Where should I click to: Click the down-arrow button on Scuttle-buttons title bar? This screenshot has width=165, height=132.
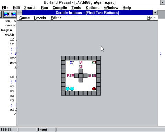(155, 13)
